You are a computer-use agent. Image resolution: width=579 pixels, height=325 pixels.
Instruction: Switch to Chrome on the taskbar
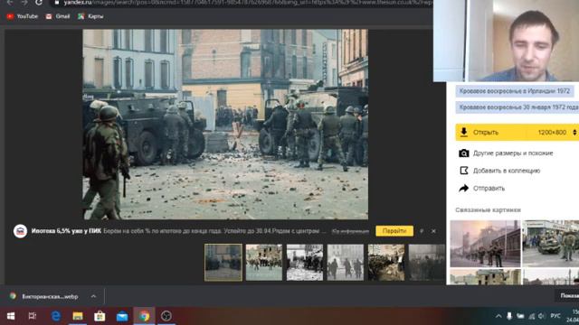144,316
